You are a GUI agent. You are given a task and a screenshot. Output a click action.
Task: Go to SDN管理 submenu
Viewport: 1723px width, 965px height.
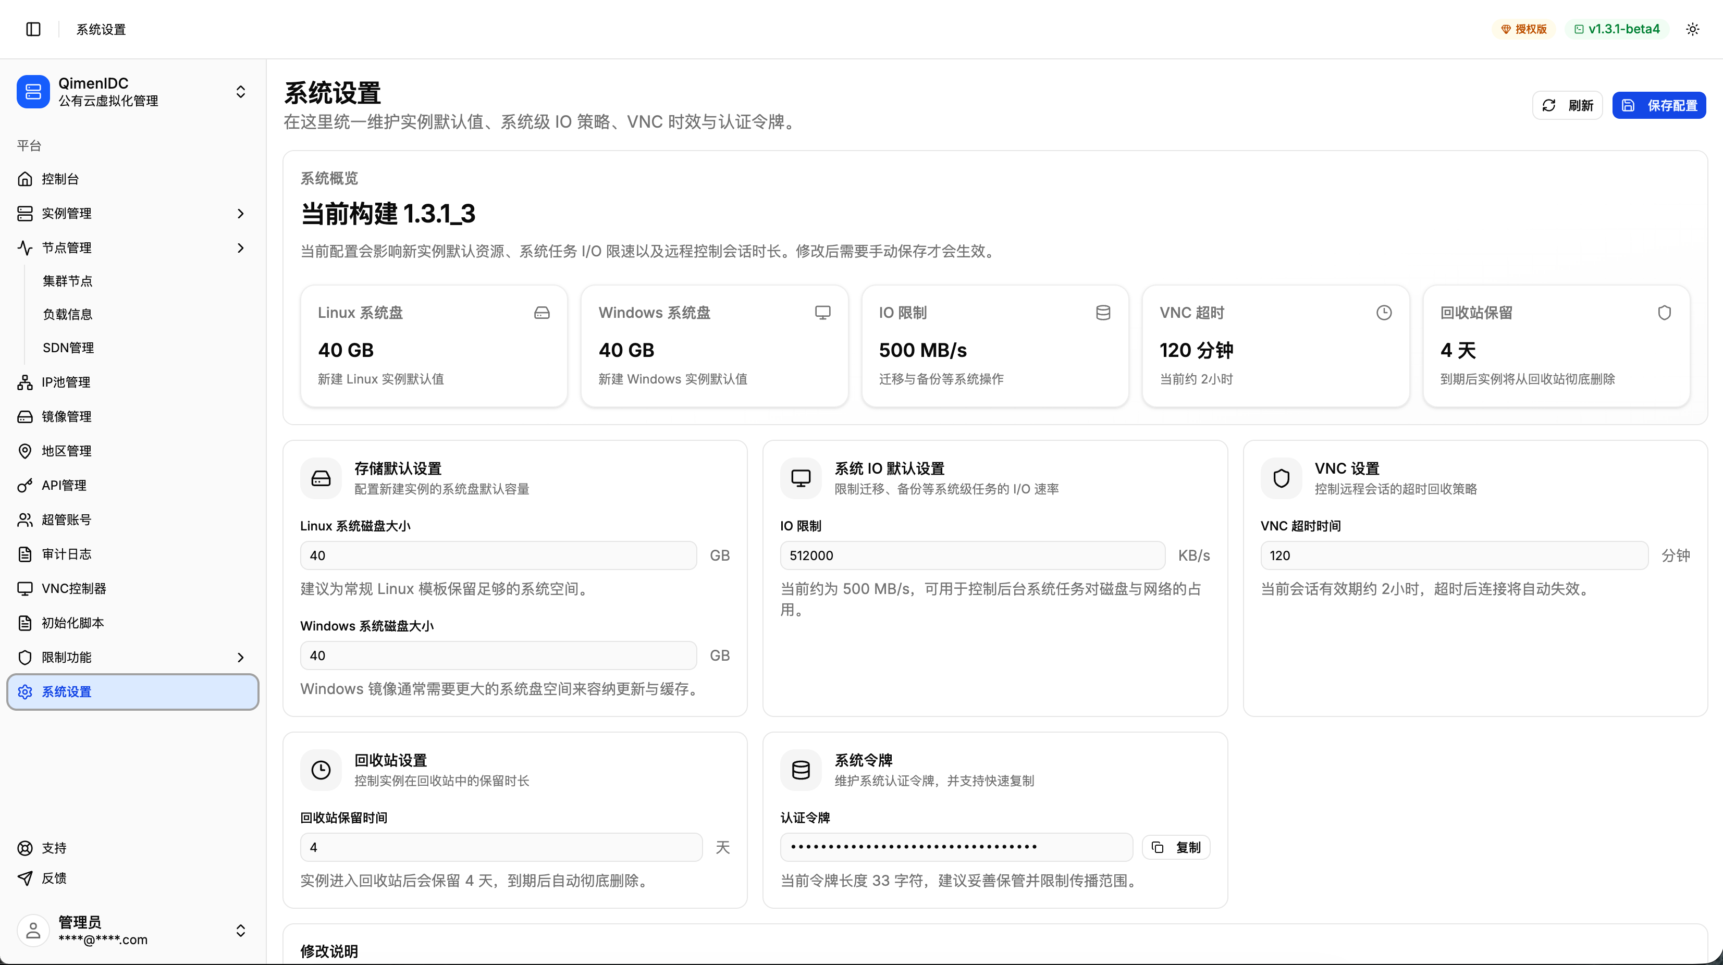[x=68, y=348]
